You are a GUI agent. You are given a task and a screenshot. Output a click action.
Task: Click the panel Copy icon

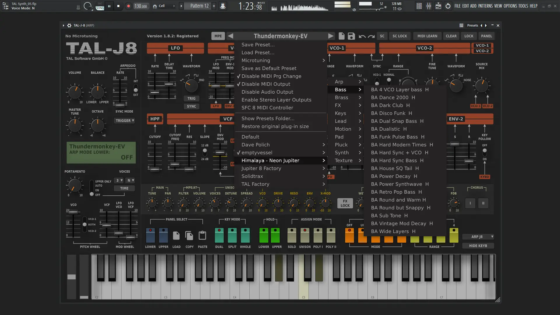(189, 235)
